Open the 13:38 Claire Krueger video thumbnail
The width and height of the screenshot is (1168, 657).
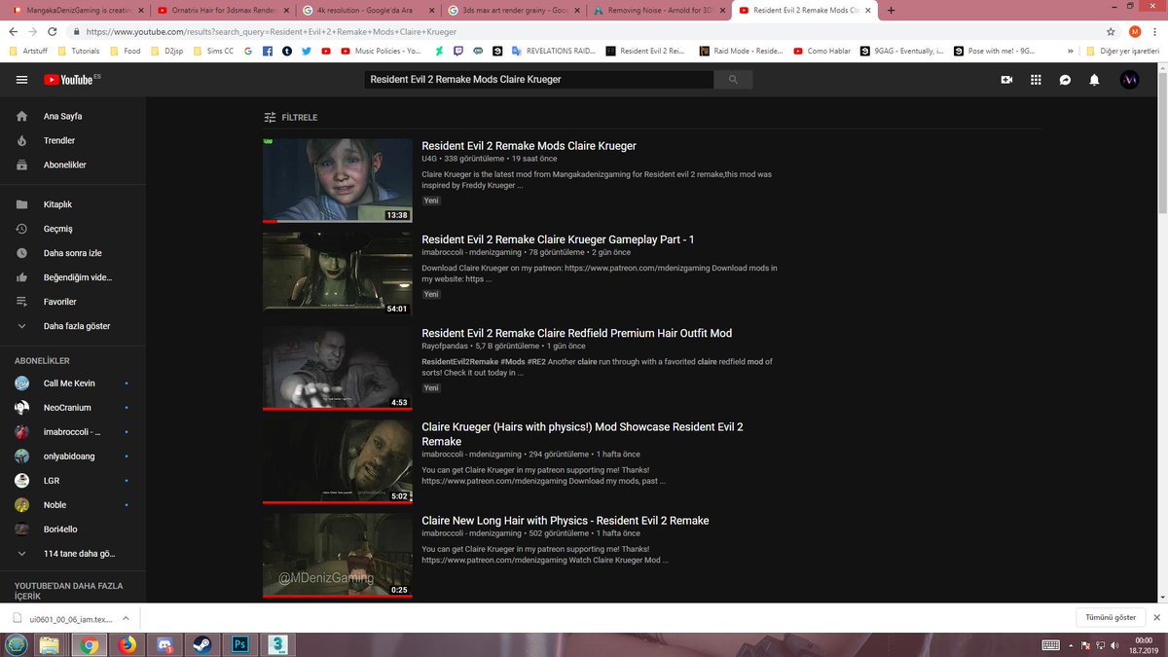point(338,180)
